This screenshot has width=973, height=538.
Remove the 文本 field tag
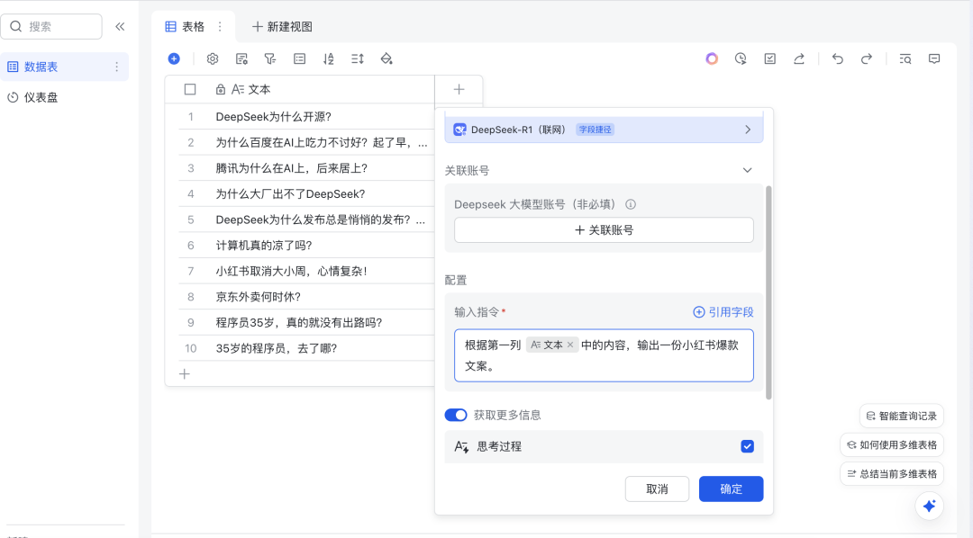(x=569, y=345)
